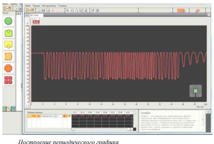Open the green Common palette circle icon
214x144 pixels.
click(x=8, y=21)
